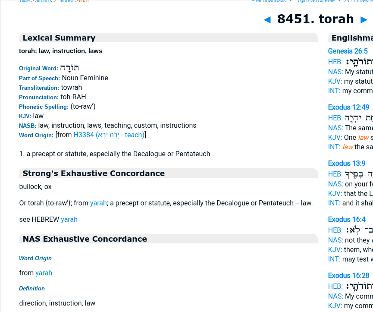Viewport: 373px width, 312px height.
Task: Click HEB link under Genesis 26:5
Action: click(x=335, y=62)
